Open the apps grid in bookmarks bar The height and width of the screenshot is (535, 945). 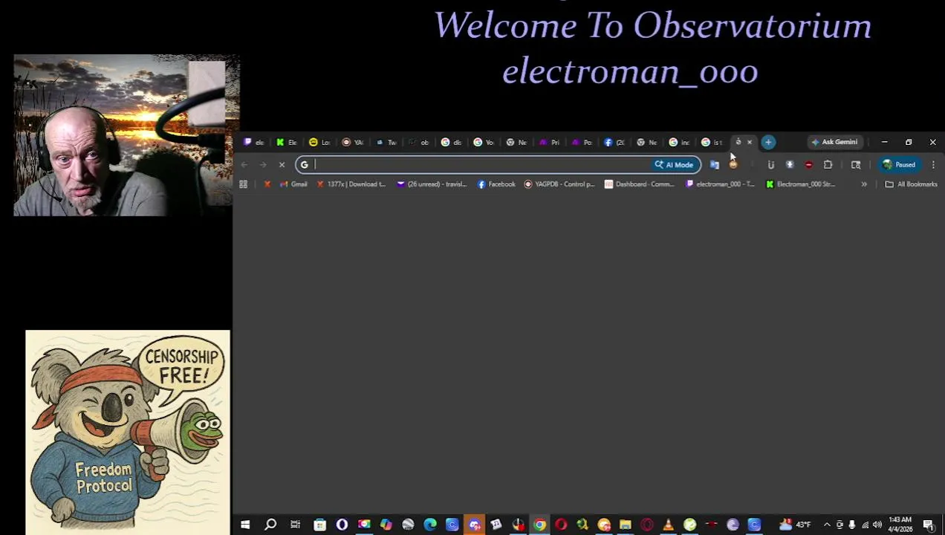click(x=243, y=184)
